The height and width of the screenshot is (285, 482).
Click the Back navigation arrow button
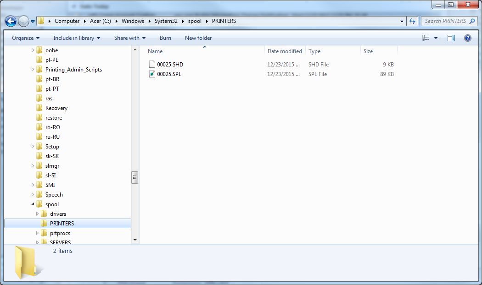pos(11,21)
